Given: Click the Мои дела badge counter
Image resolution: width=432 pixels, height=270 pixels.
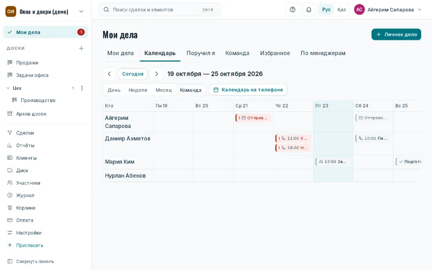Looking at the screenshot, I should coord(80,32).
